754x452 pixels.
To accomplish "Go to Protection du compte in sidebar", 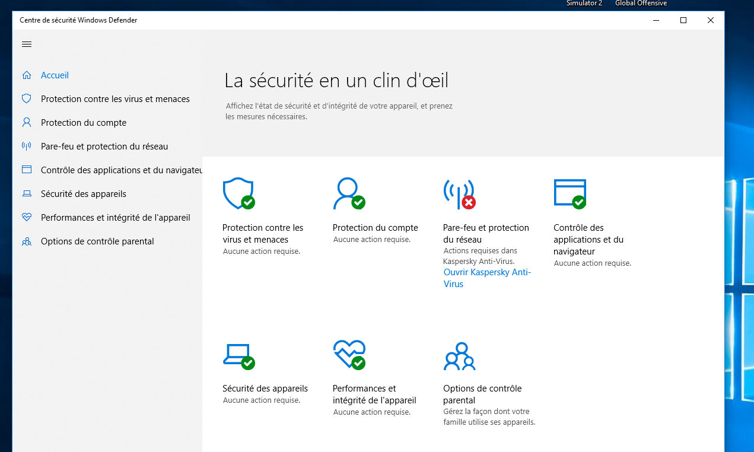I will [x=84, y=123].
